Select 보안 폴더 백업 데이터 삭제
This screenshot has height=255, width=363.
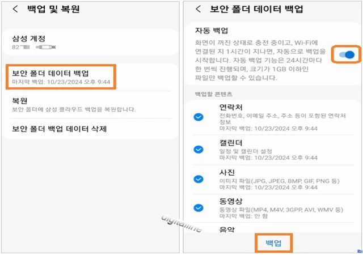tap(90, 129)
